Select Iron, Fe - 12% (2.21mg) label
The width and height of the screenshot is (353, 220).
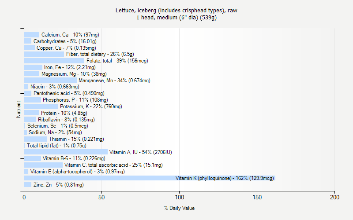coord(70,67)
